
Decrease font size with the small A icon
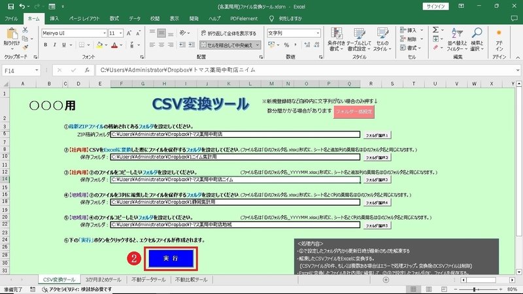tap(138, 33)
